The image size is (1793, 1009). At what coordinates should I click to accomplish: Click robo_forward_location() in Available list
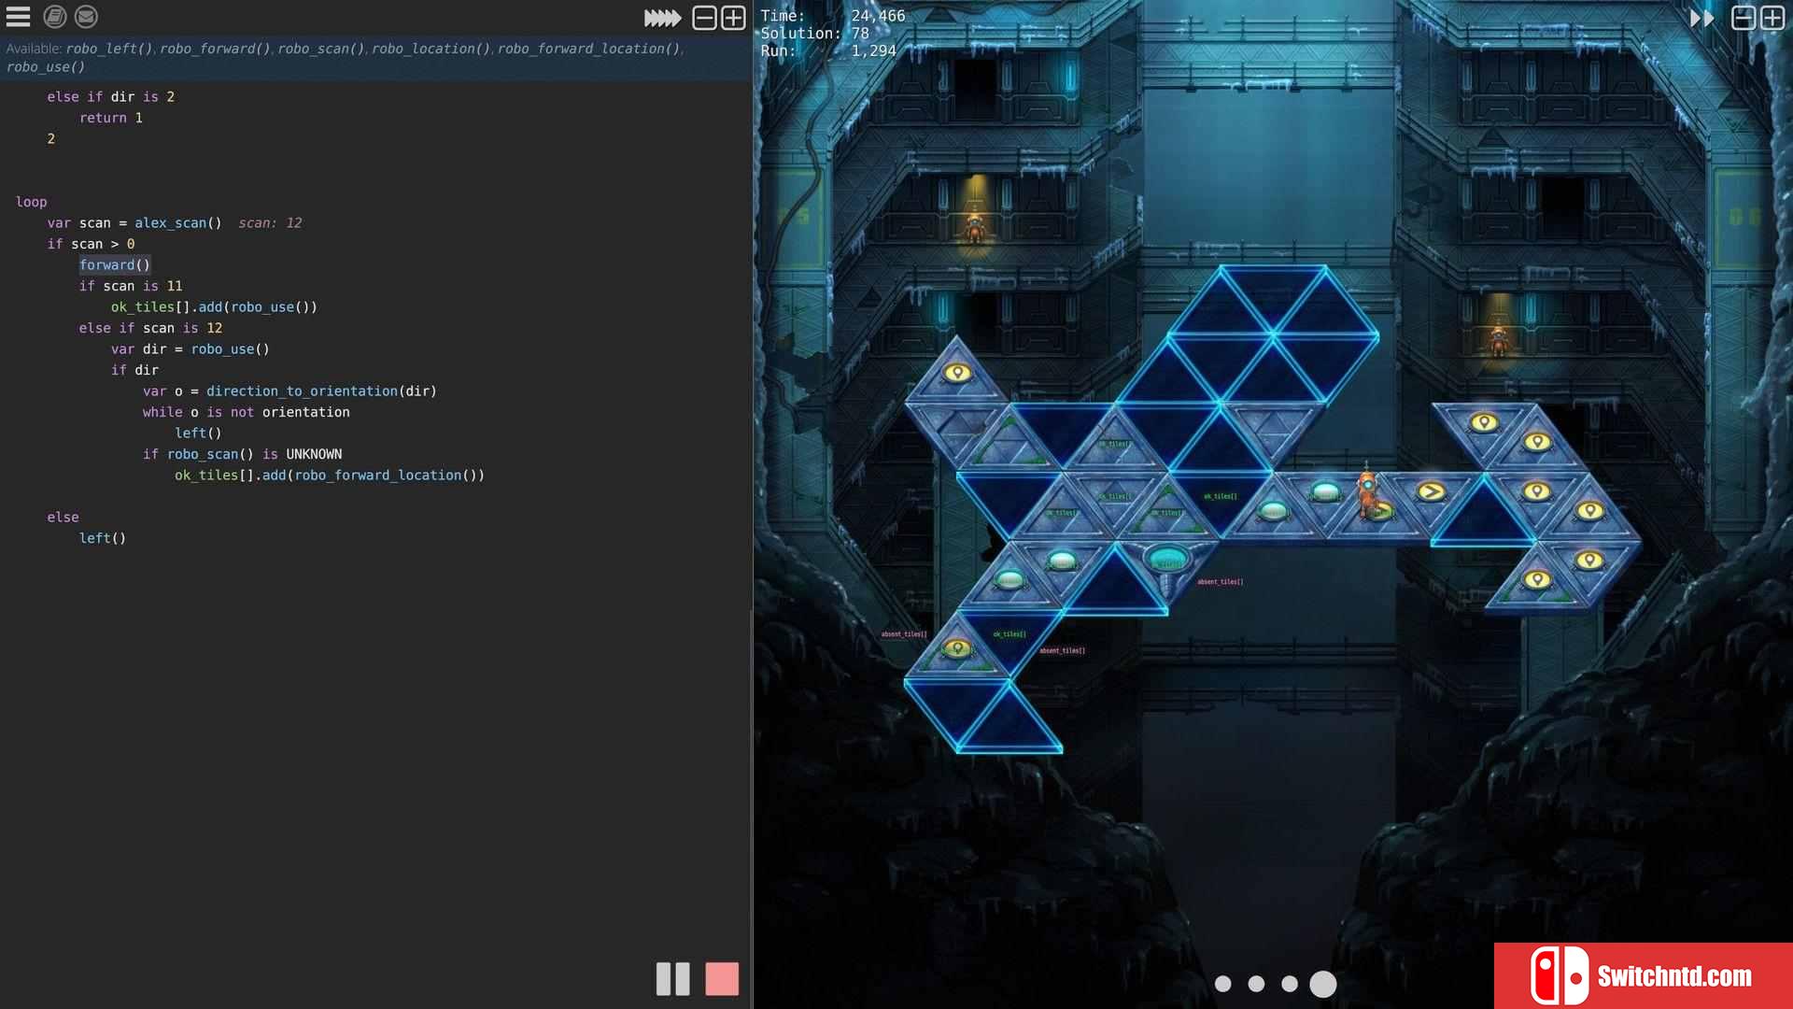[588, 49]
